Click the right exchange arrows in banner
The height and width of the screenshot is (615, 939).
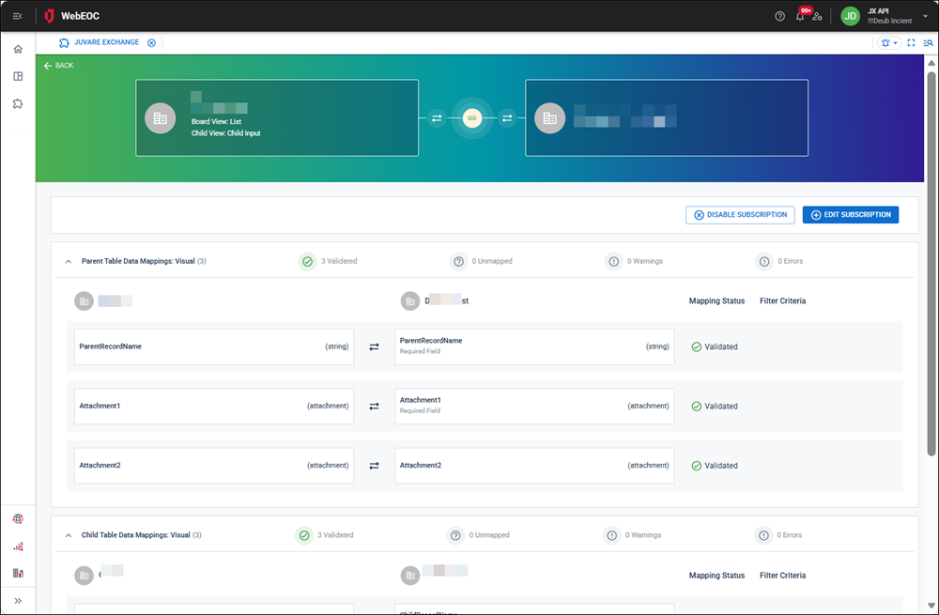point(507,118)
